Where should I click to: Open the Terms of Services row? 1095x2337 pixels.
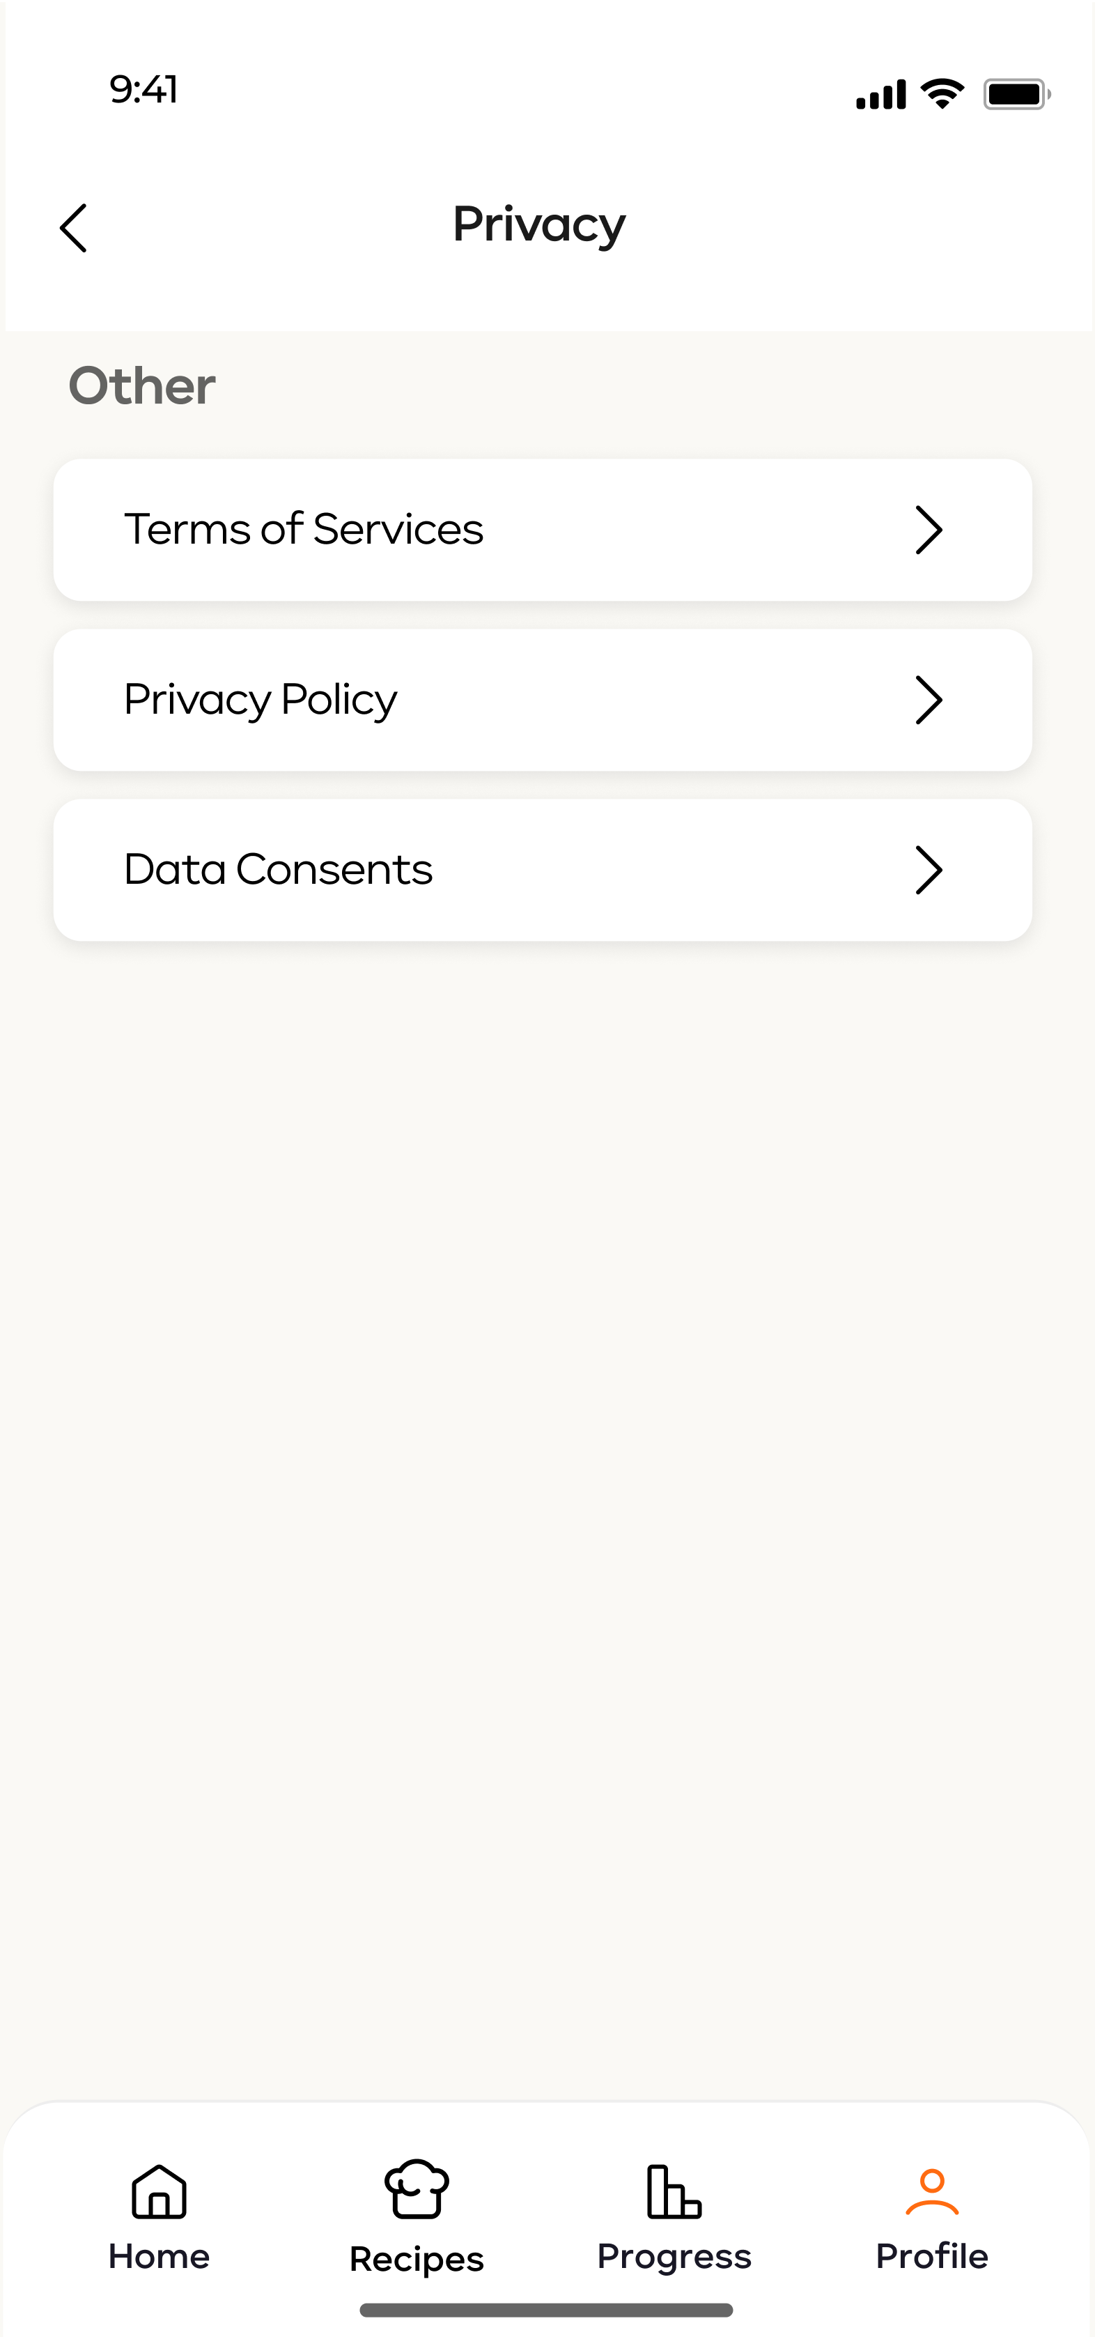pos(543,530)
